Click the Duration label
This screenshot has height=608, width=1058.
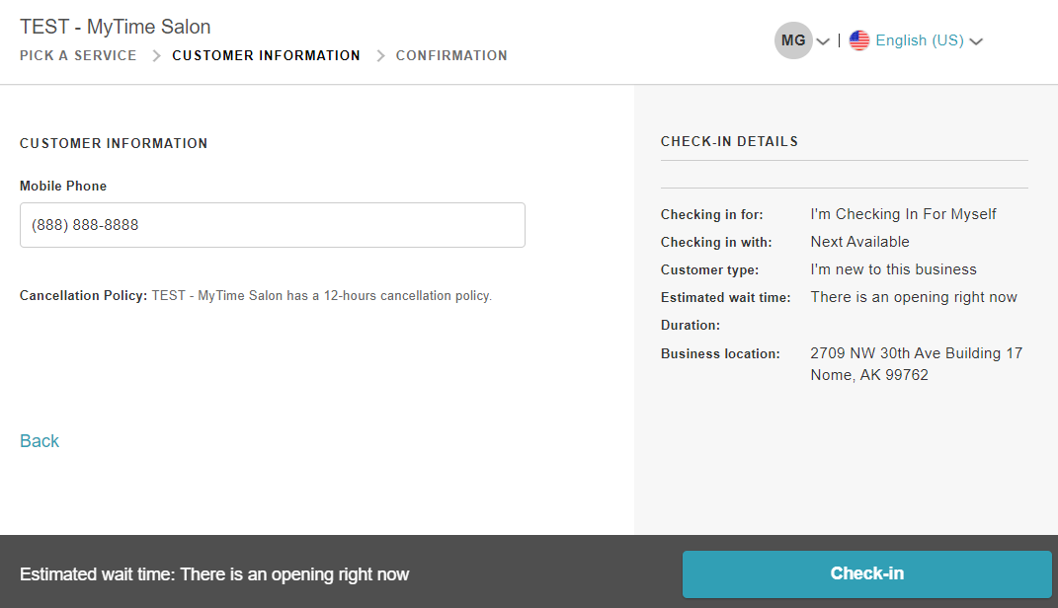[x=691, y=325]
